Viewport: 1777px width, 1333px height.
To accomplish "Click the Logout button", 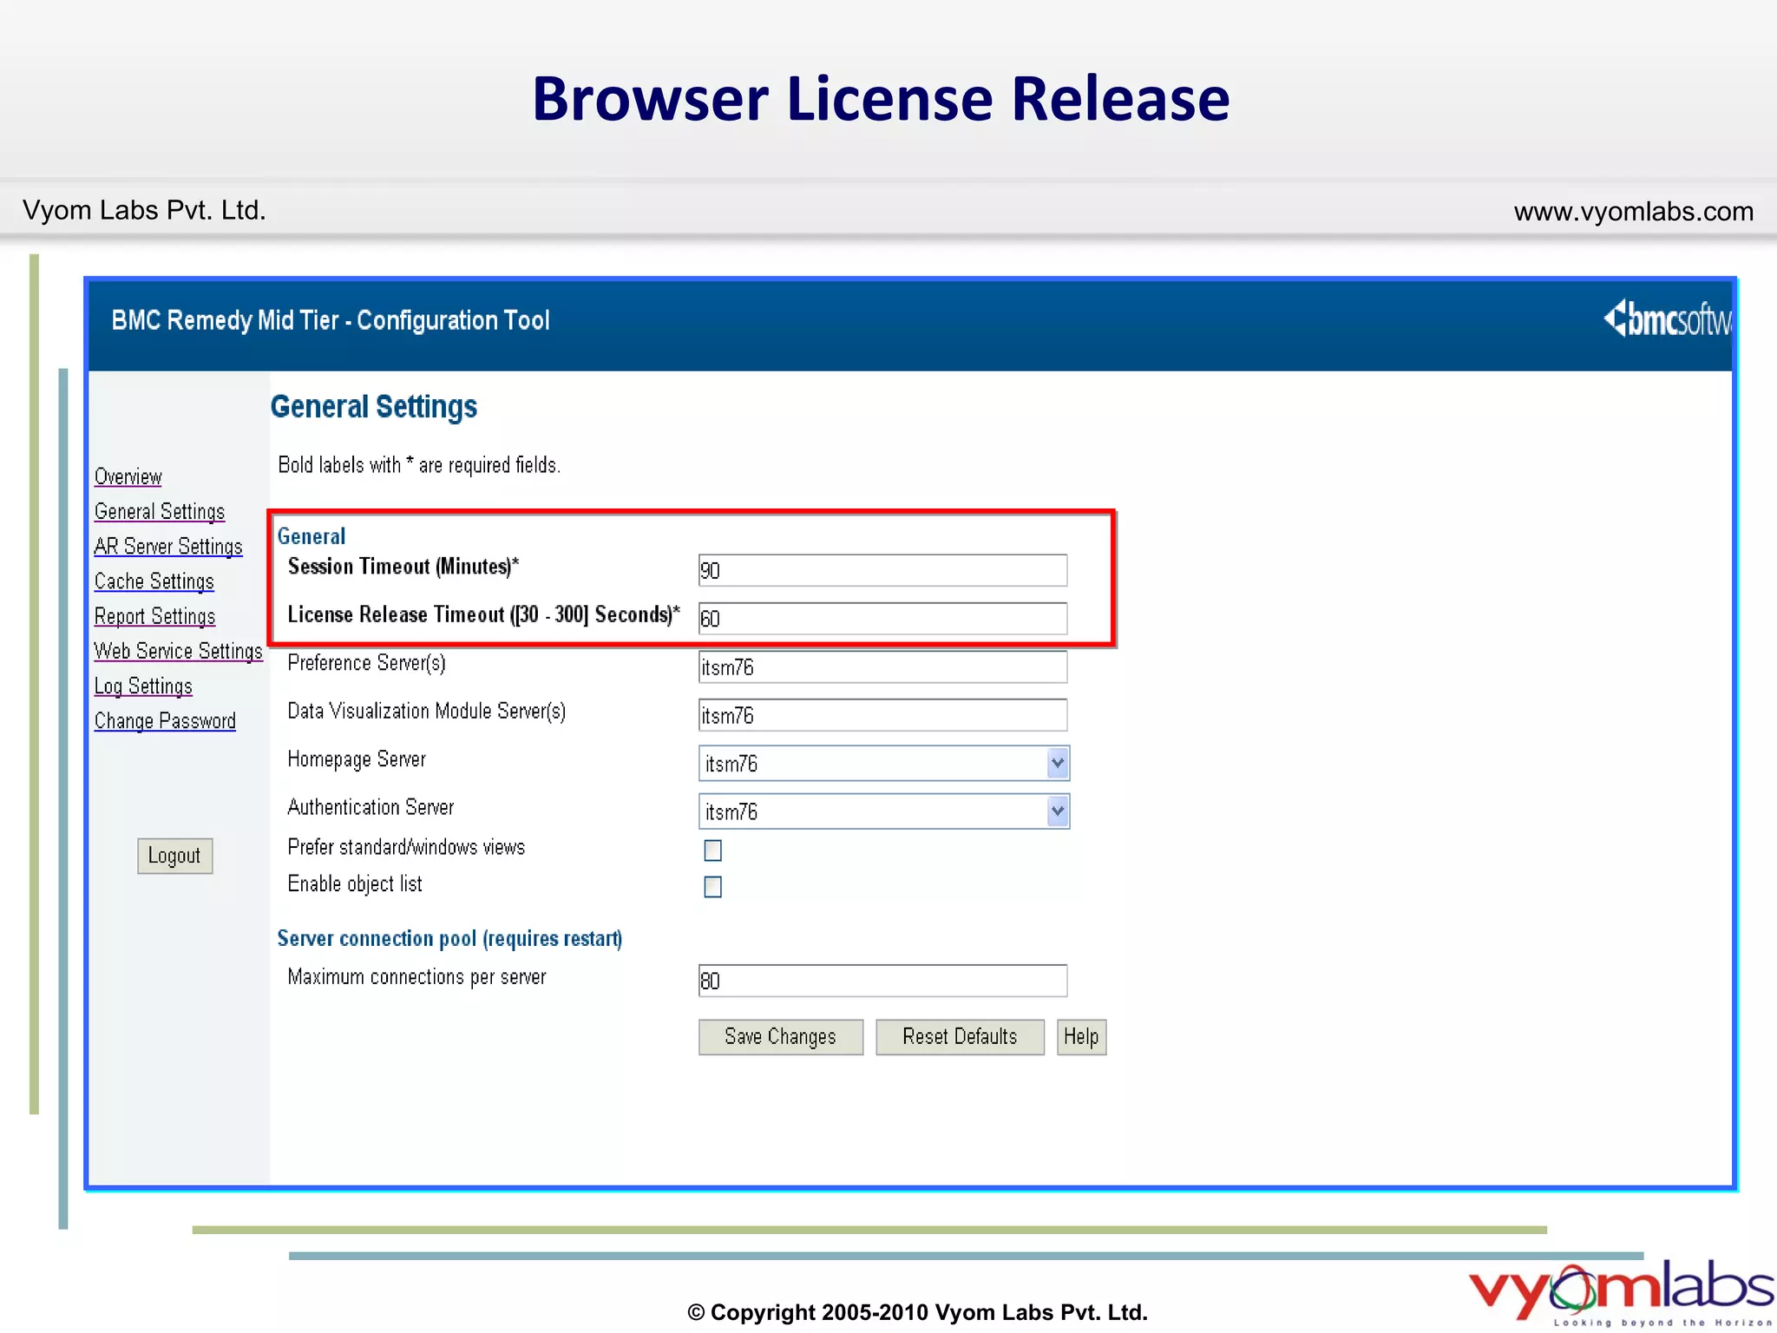I will [x=174, y=856].
